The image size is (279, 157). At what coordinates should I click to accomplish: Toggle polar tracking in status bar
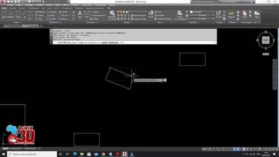pos(223,149)
